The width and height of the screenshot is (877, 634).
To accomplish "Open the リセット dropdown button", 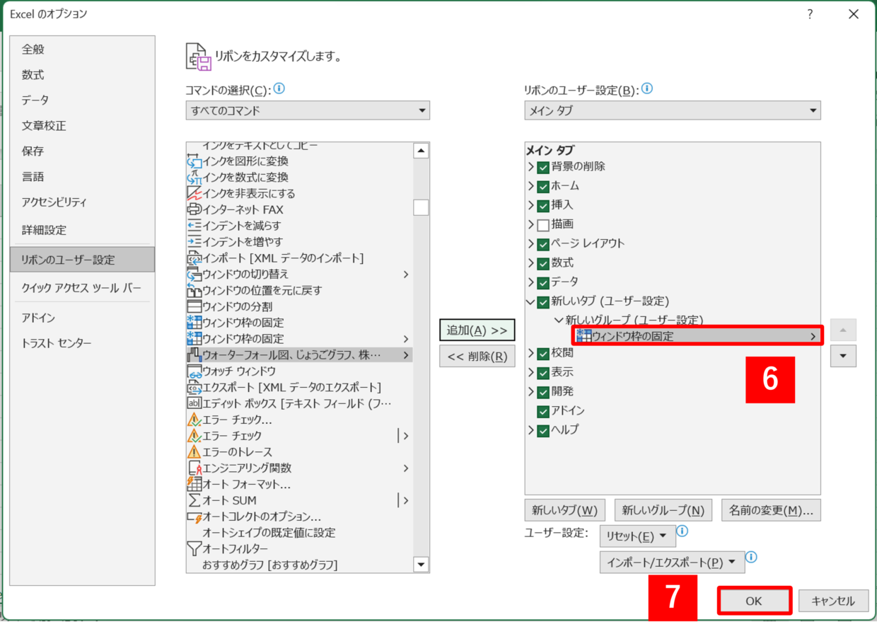I will coord(637,536).
